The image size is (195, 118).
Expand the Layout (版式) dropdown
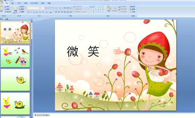22,7
